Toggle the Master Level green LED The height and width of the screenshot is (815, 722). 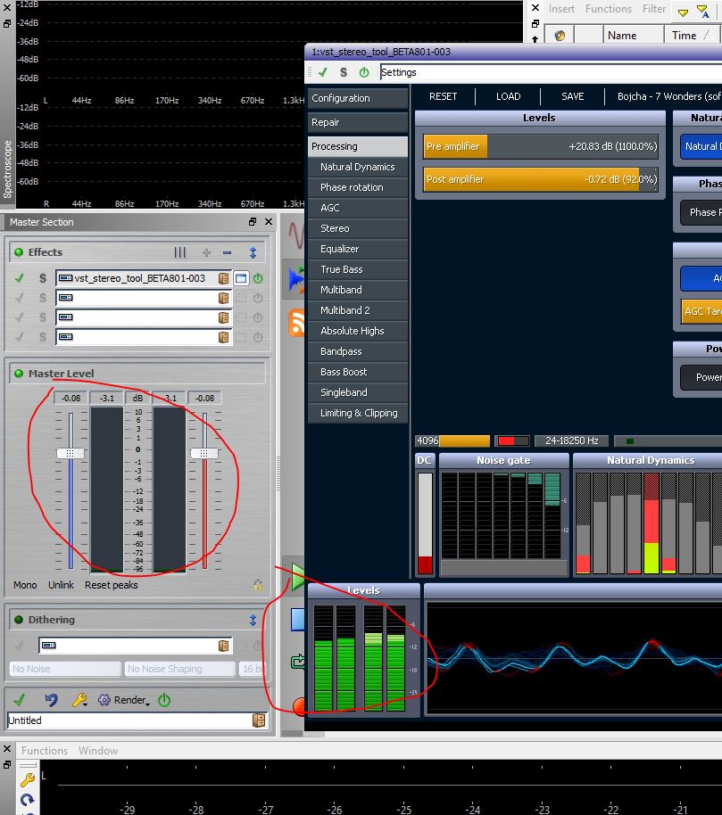pyautogui.click(x=19, y=374)
